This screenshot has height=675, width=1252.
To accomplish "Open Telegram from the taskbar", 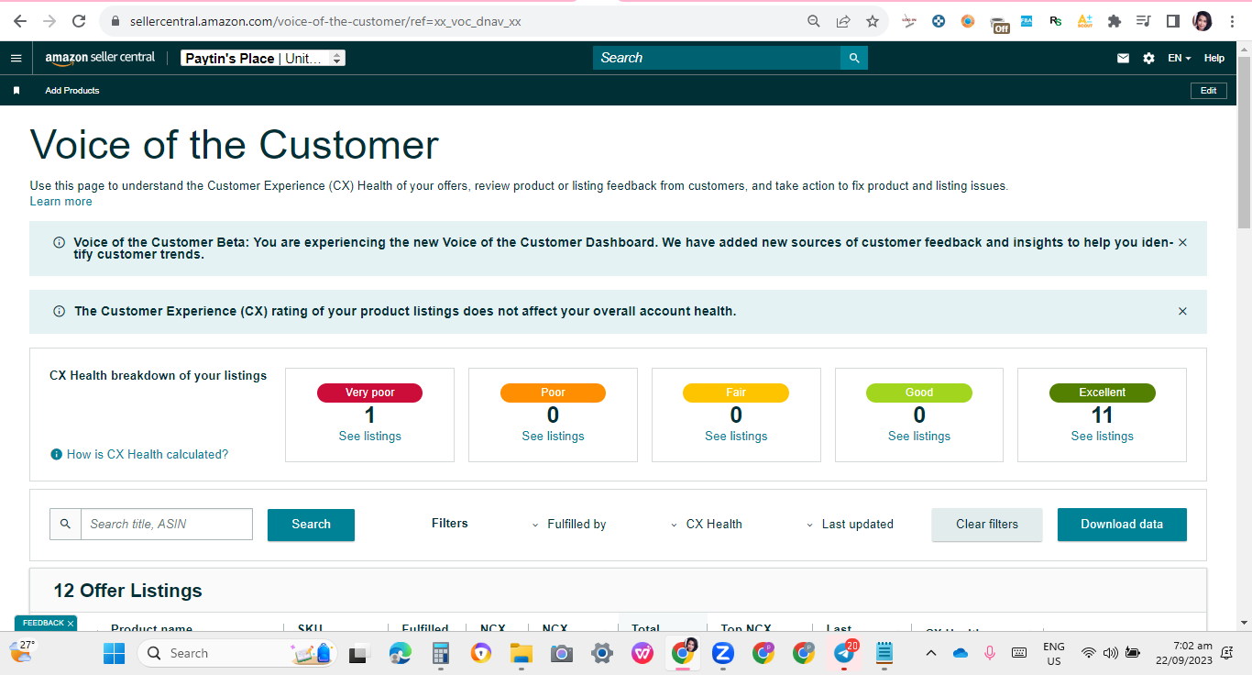I will pyautogui.click(x=845, y=653).
